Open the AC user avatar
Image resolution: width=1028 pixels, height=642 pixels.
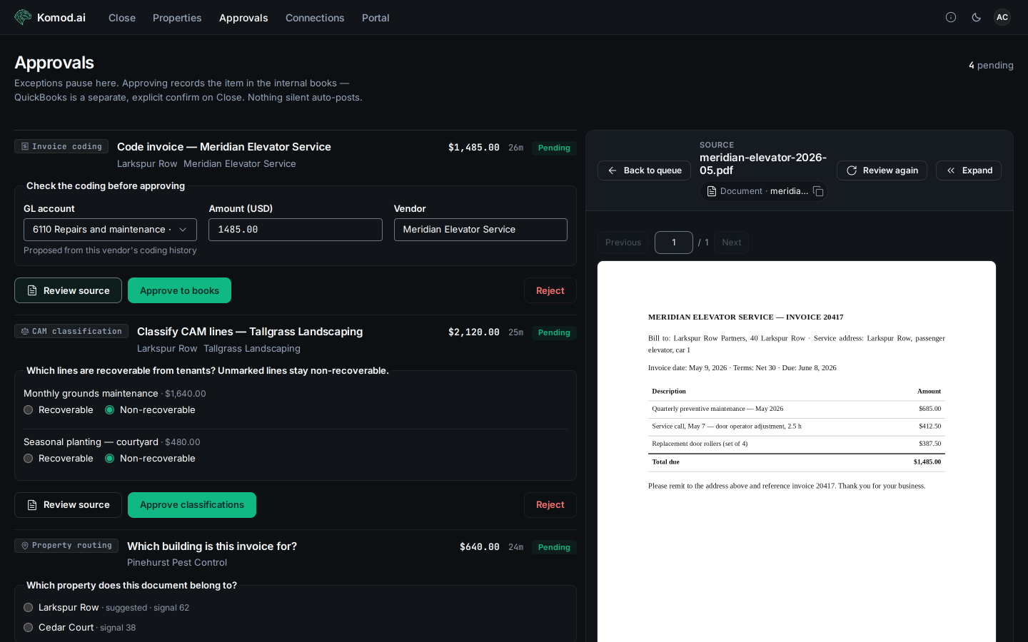[1002, 17]
